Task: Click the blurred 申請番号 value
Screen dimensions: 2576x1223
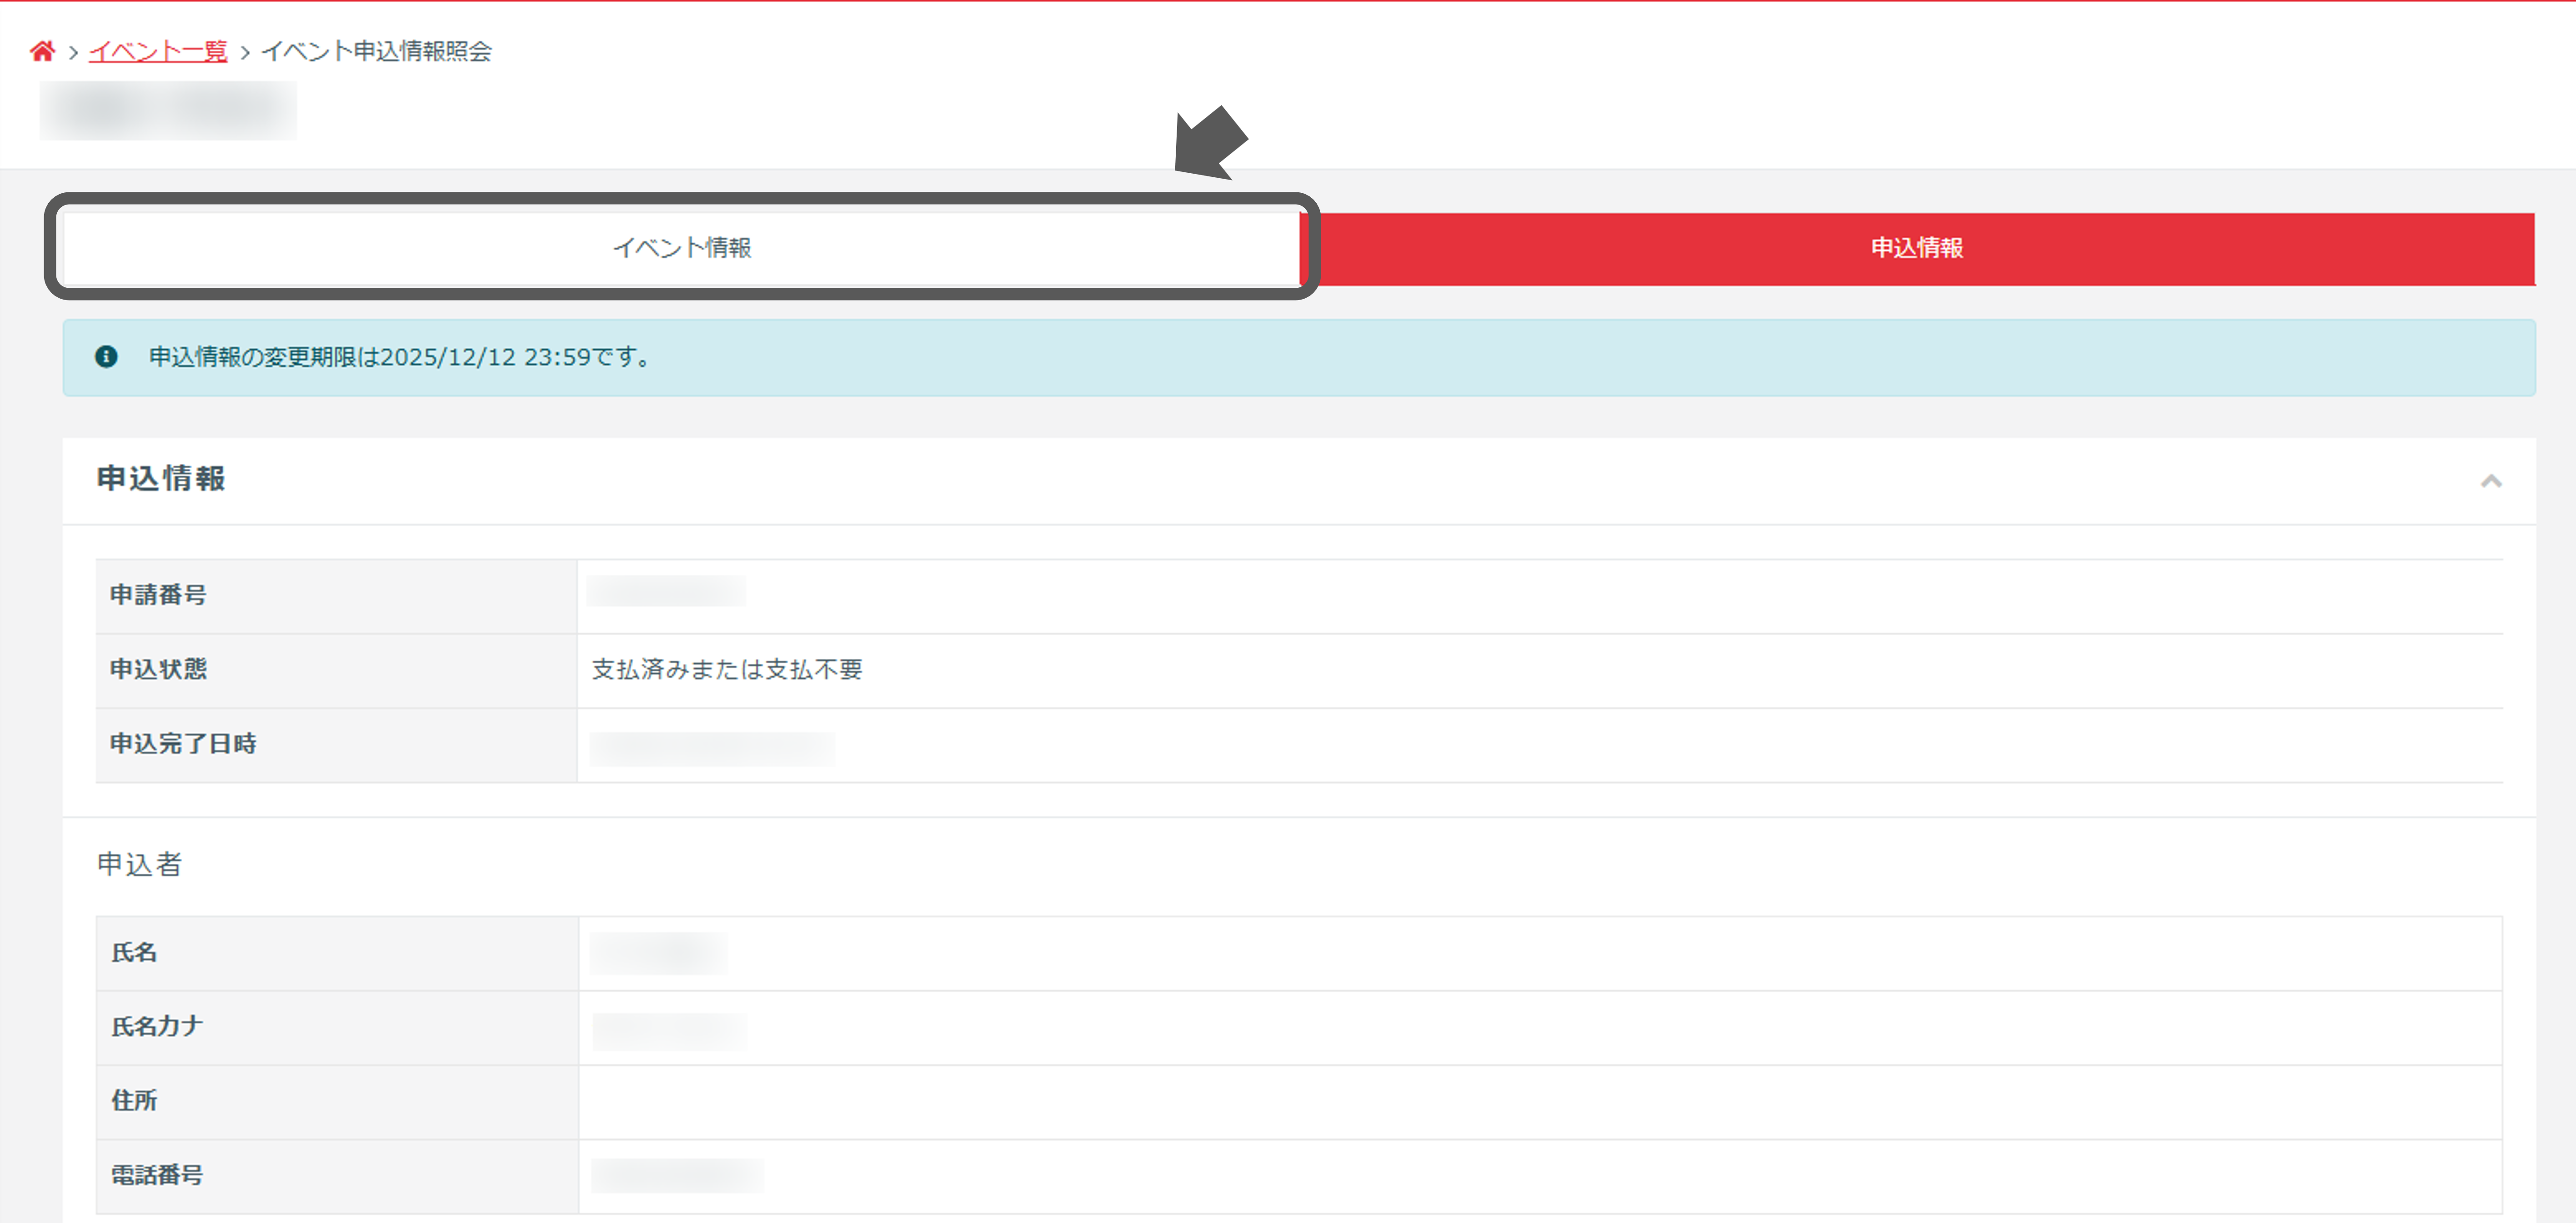Action: coord(666,592)
